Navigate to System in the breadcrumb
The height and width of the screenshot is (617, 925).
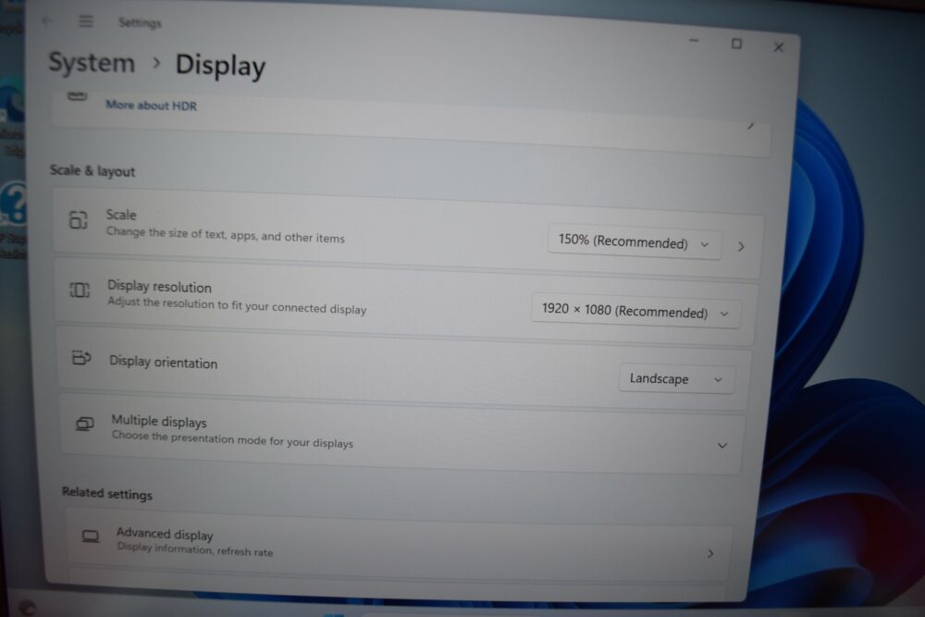coord(92,63)
